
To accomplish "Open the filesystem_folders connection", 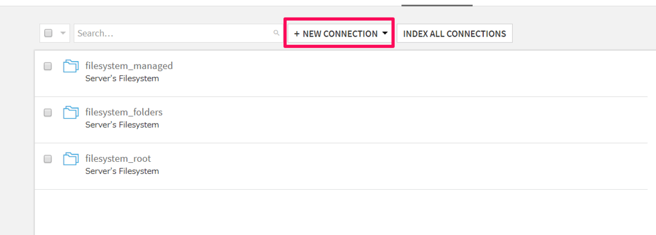I will (124, 113).
